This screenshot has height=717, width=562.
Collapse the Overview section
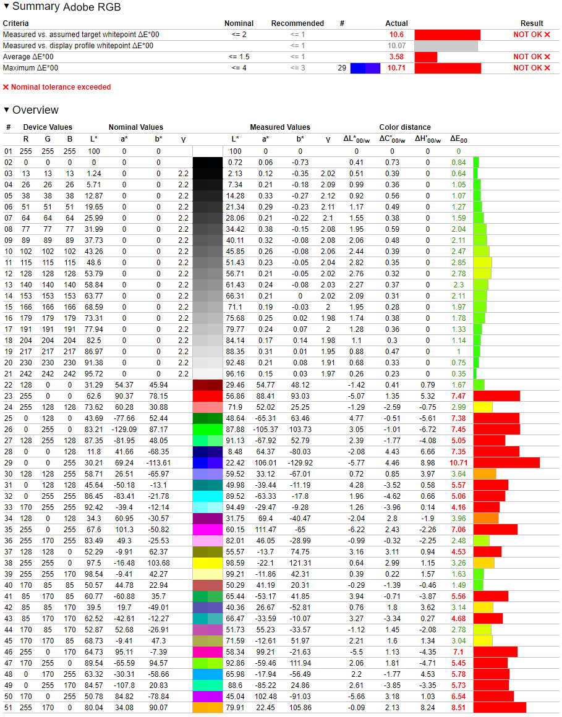point(6,110)
